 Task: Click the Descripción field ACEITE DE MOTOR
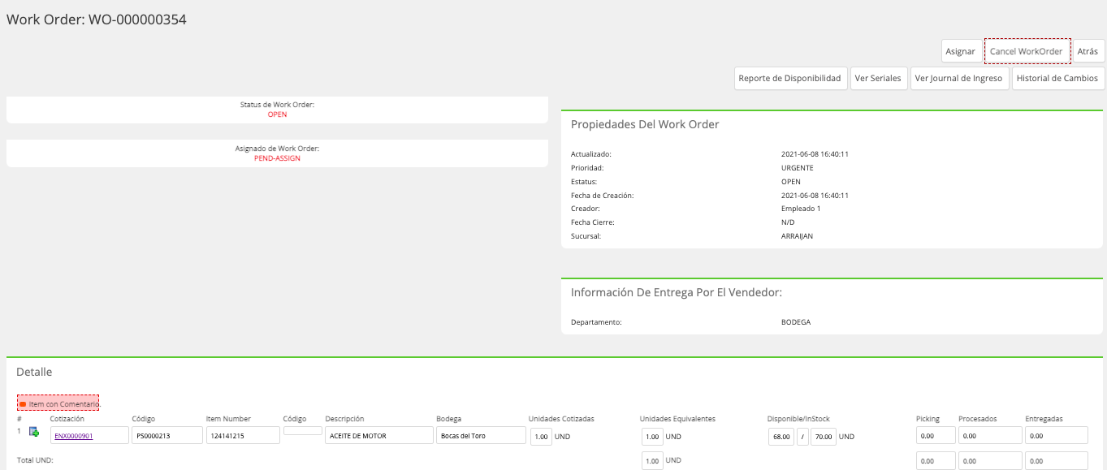(x=379, y=435)
